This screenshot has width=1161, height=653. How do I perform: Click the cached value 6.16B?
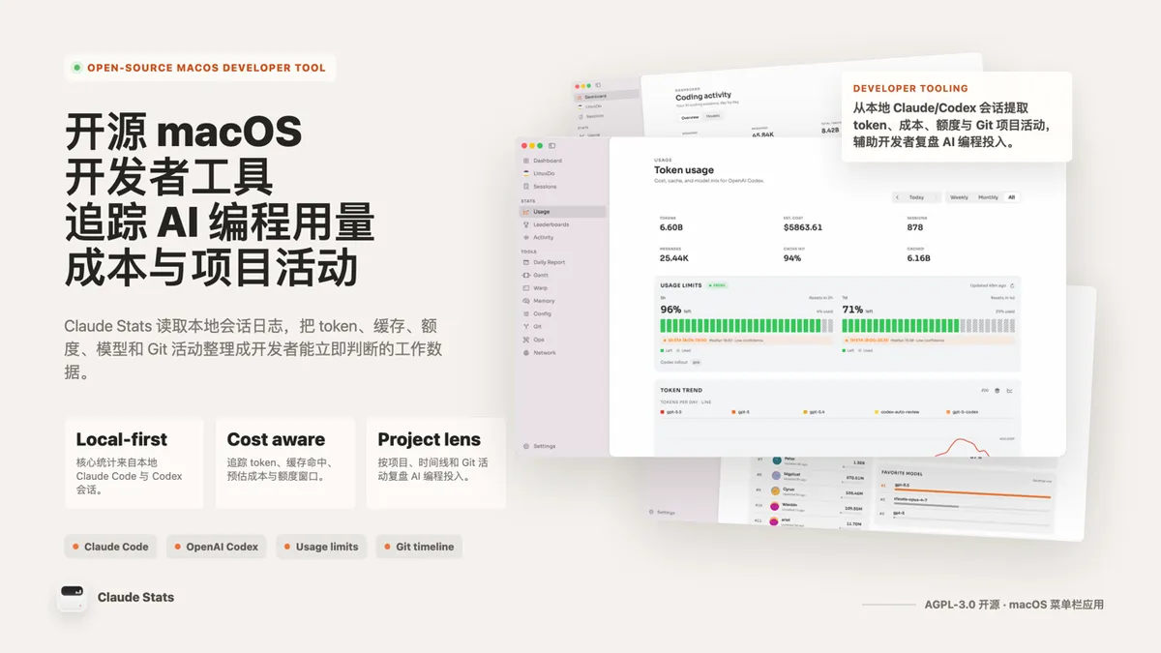[919, 258]
